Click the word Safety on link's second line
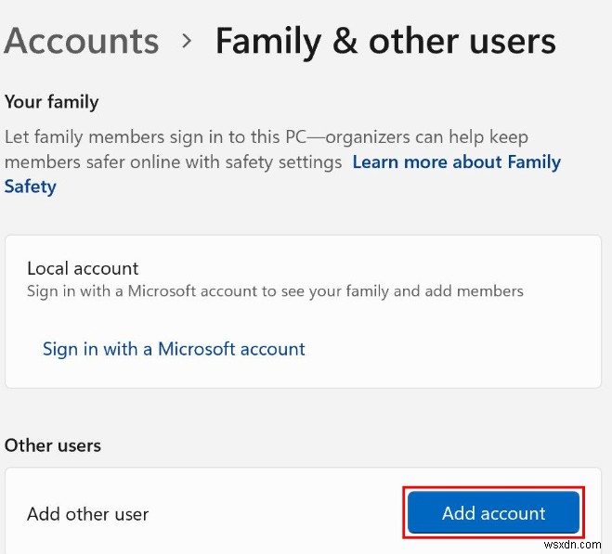Screen dimensions: 612x554 (30, 187)
